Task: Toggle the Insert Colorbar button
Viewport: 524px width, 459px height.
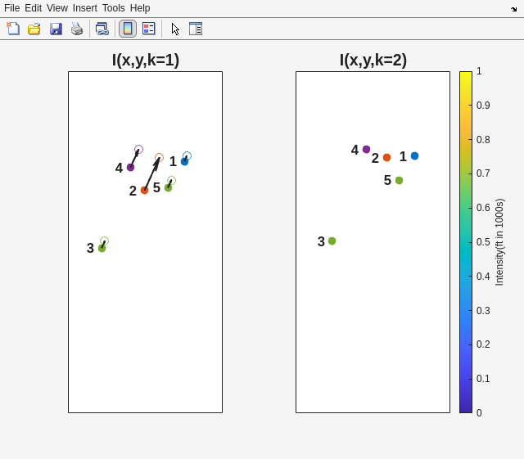Action: (128, 29)
